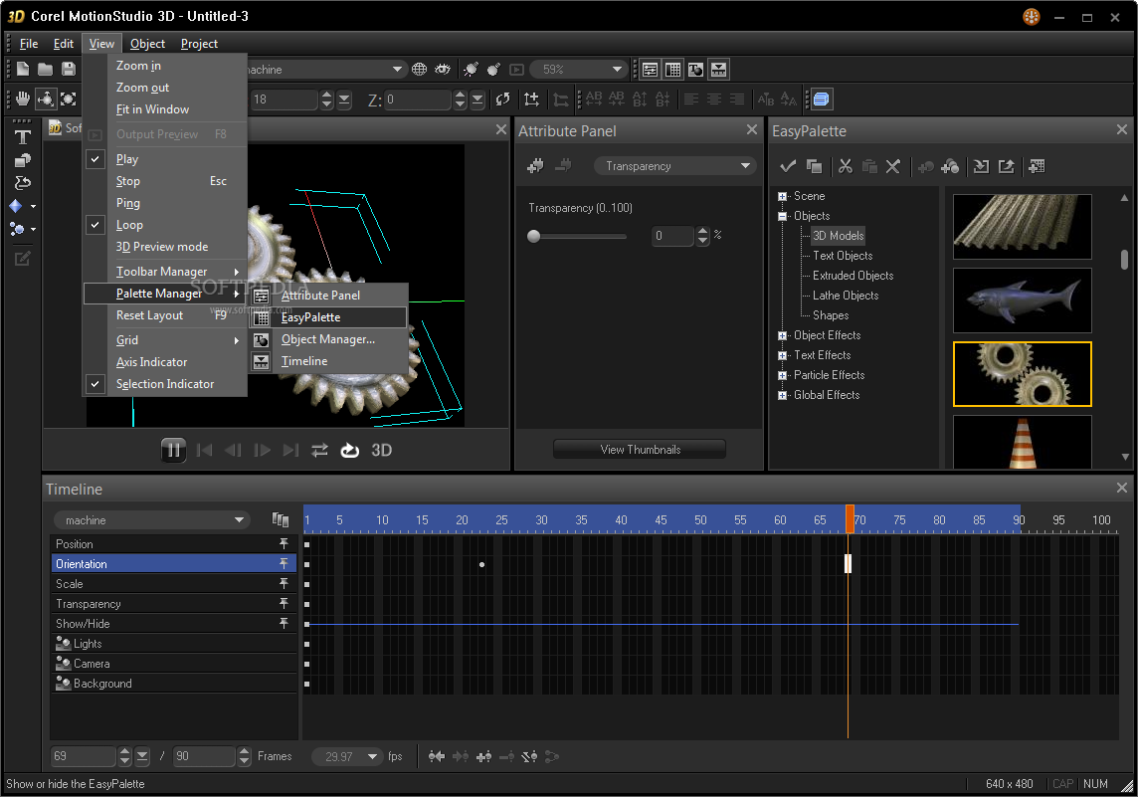
Task: Click the delete X icon in EasyPalette
Action: coord(893,166)
